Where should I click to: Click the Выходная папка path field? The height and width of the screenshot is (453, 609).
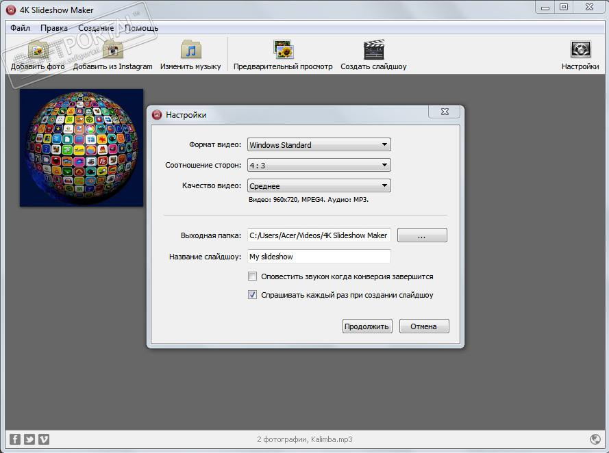(319, 235)
